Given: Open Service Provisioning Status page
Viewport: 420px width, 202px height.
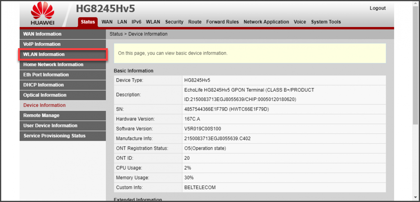Looking at the screenshot, I should [54, 136].
